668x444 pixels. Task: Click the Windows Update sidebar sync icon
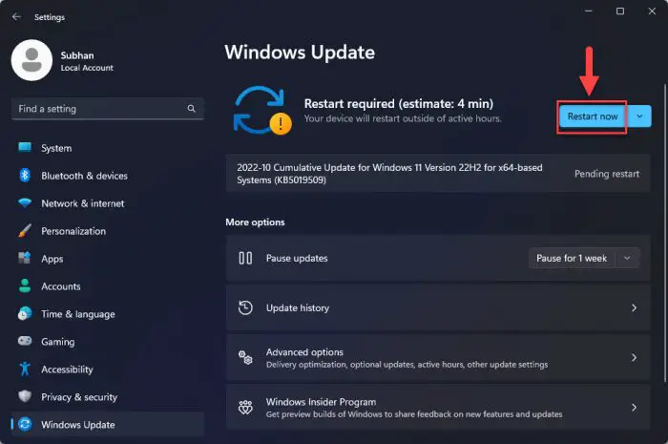pyautogui.click(x=25, y=424)
